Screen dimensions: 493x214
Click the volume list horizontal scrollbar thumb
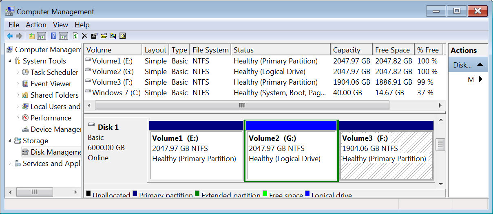pos(242,105)
